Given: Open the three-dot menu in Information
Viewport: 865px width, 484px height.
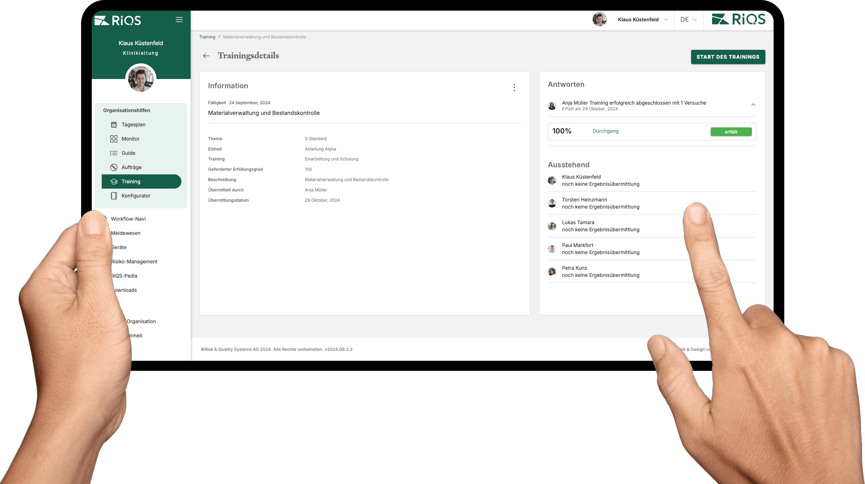Looking at the screenshot, I should coord(514,88).
